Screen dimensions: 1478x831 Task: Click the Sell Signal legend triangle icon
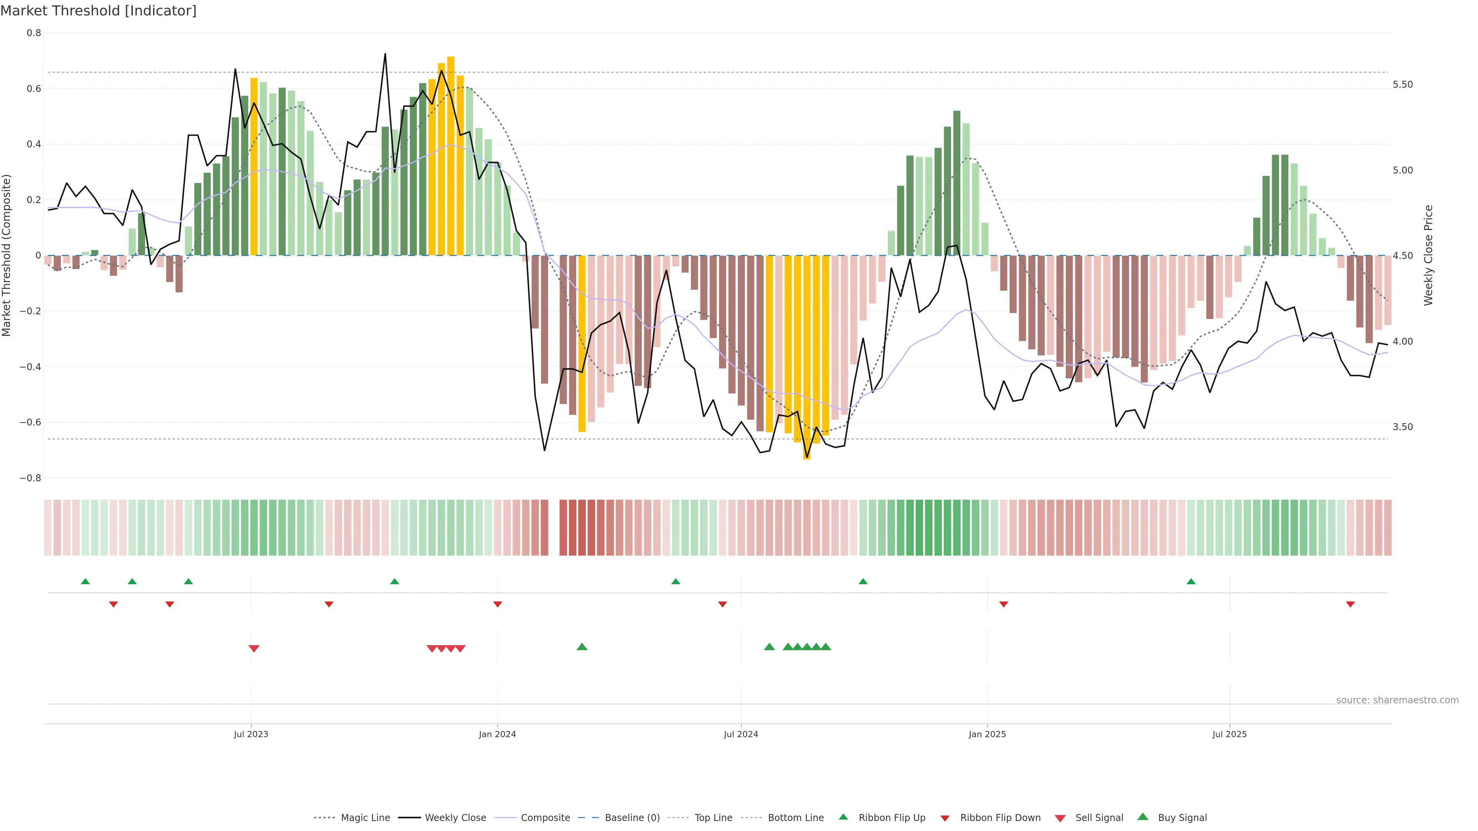tap(1060, 818)
